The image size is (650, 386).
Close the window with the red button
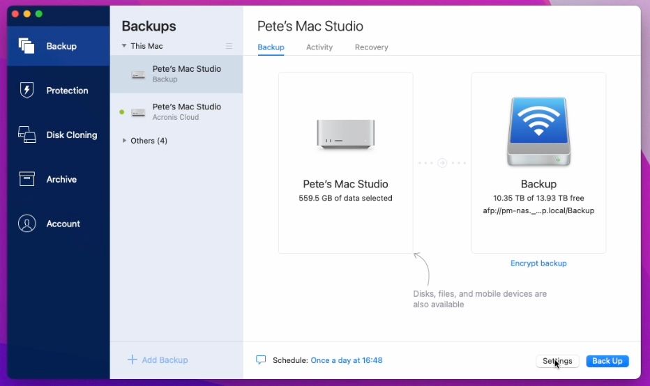coord(15,14)
